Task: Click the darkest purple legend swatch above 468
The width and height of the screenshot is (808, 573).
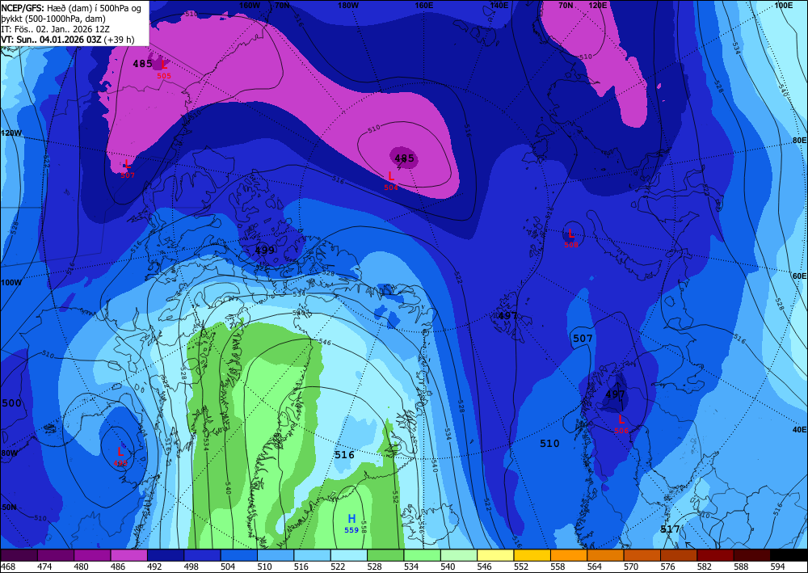Action: click(x=19, y=555)
